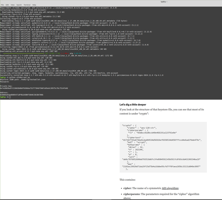Viewport: 222px width, 200px height.
Task: Click the "cipherparams:" bullet term
Action: click(x=132, y=194)
